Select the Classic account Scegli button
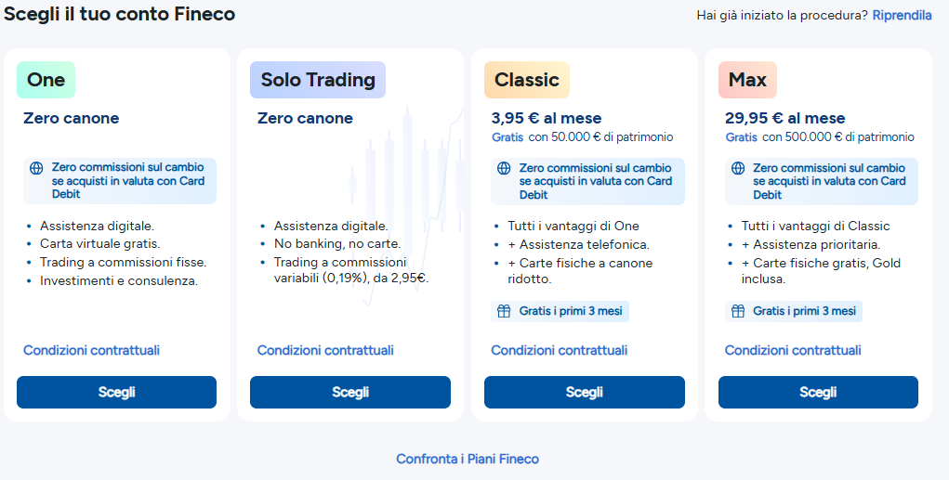Image resolution: width=949 pixels, height=480 pixels. click(x=584, y=392)
